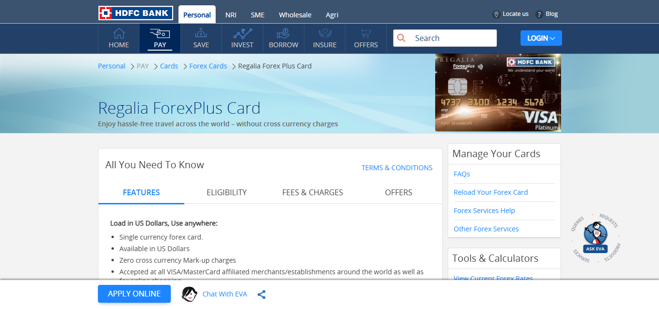Open Forex Services Help link

(484, 211)
